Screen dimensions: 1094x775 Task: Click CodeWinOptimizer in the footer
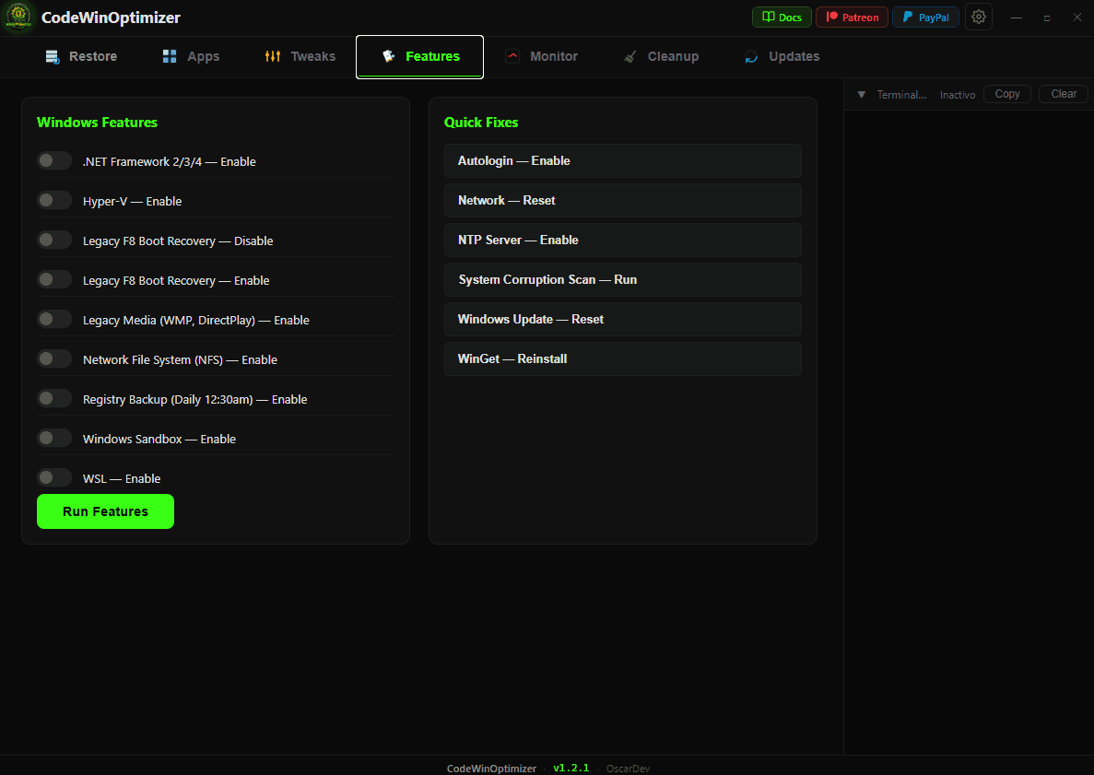click(x=492, y=769)
